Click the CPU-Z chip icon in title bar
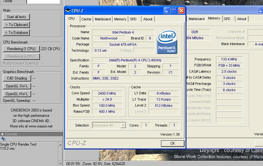The width and height of the screenshot is (263, 166). tap(68, 11)
